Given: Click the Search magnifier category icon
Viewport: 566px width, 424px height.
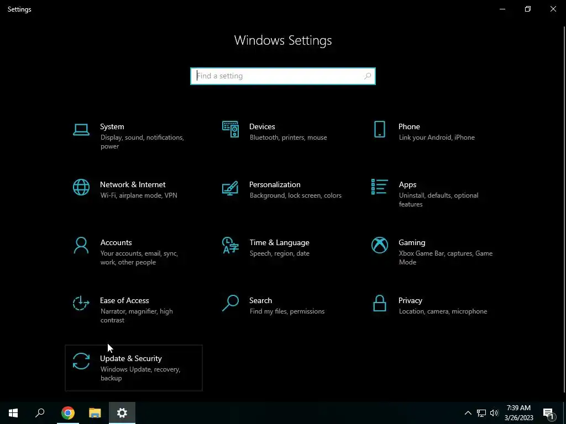Looking at the screenshot, I should (x=230, y=303).
